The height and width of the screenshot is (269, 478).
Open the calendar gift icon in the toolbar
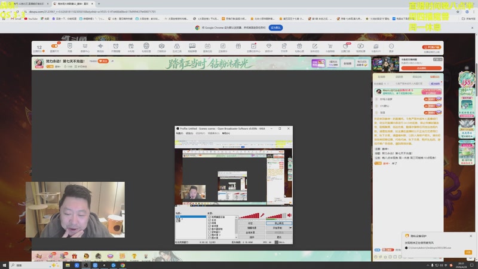pyautogui.click(x=299, y=46)
